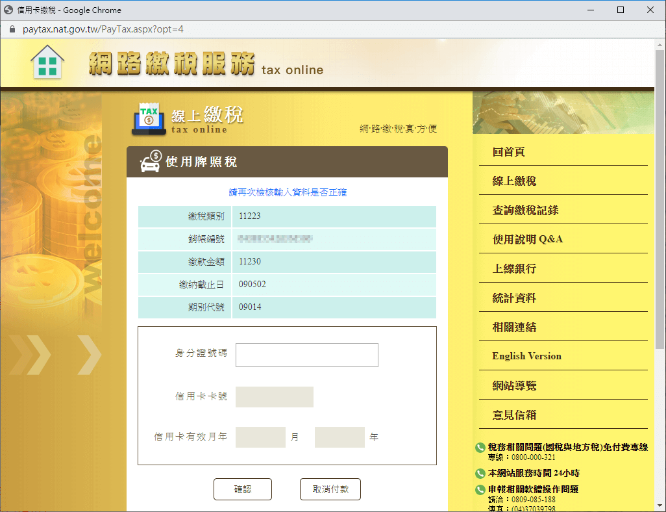Image resolution: width=666 pixels, height=512 pixels.
Task: Open 統計資料 menu item
Action: pyautogui.click(x=514, y=298)
